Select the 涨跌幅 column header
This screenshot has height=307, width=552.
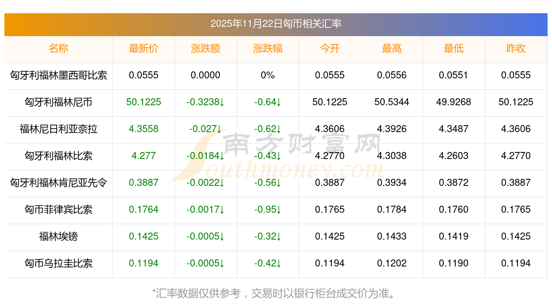[268, 48]
